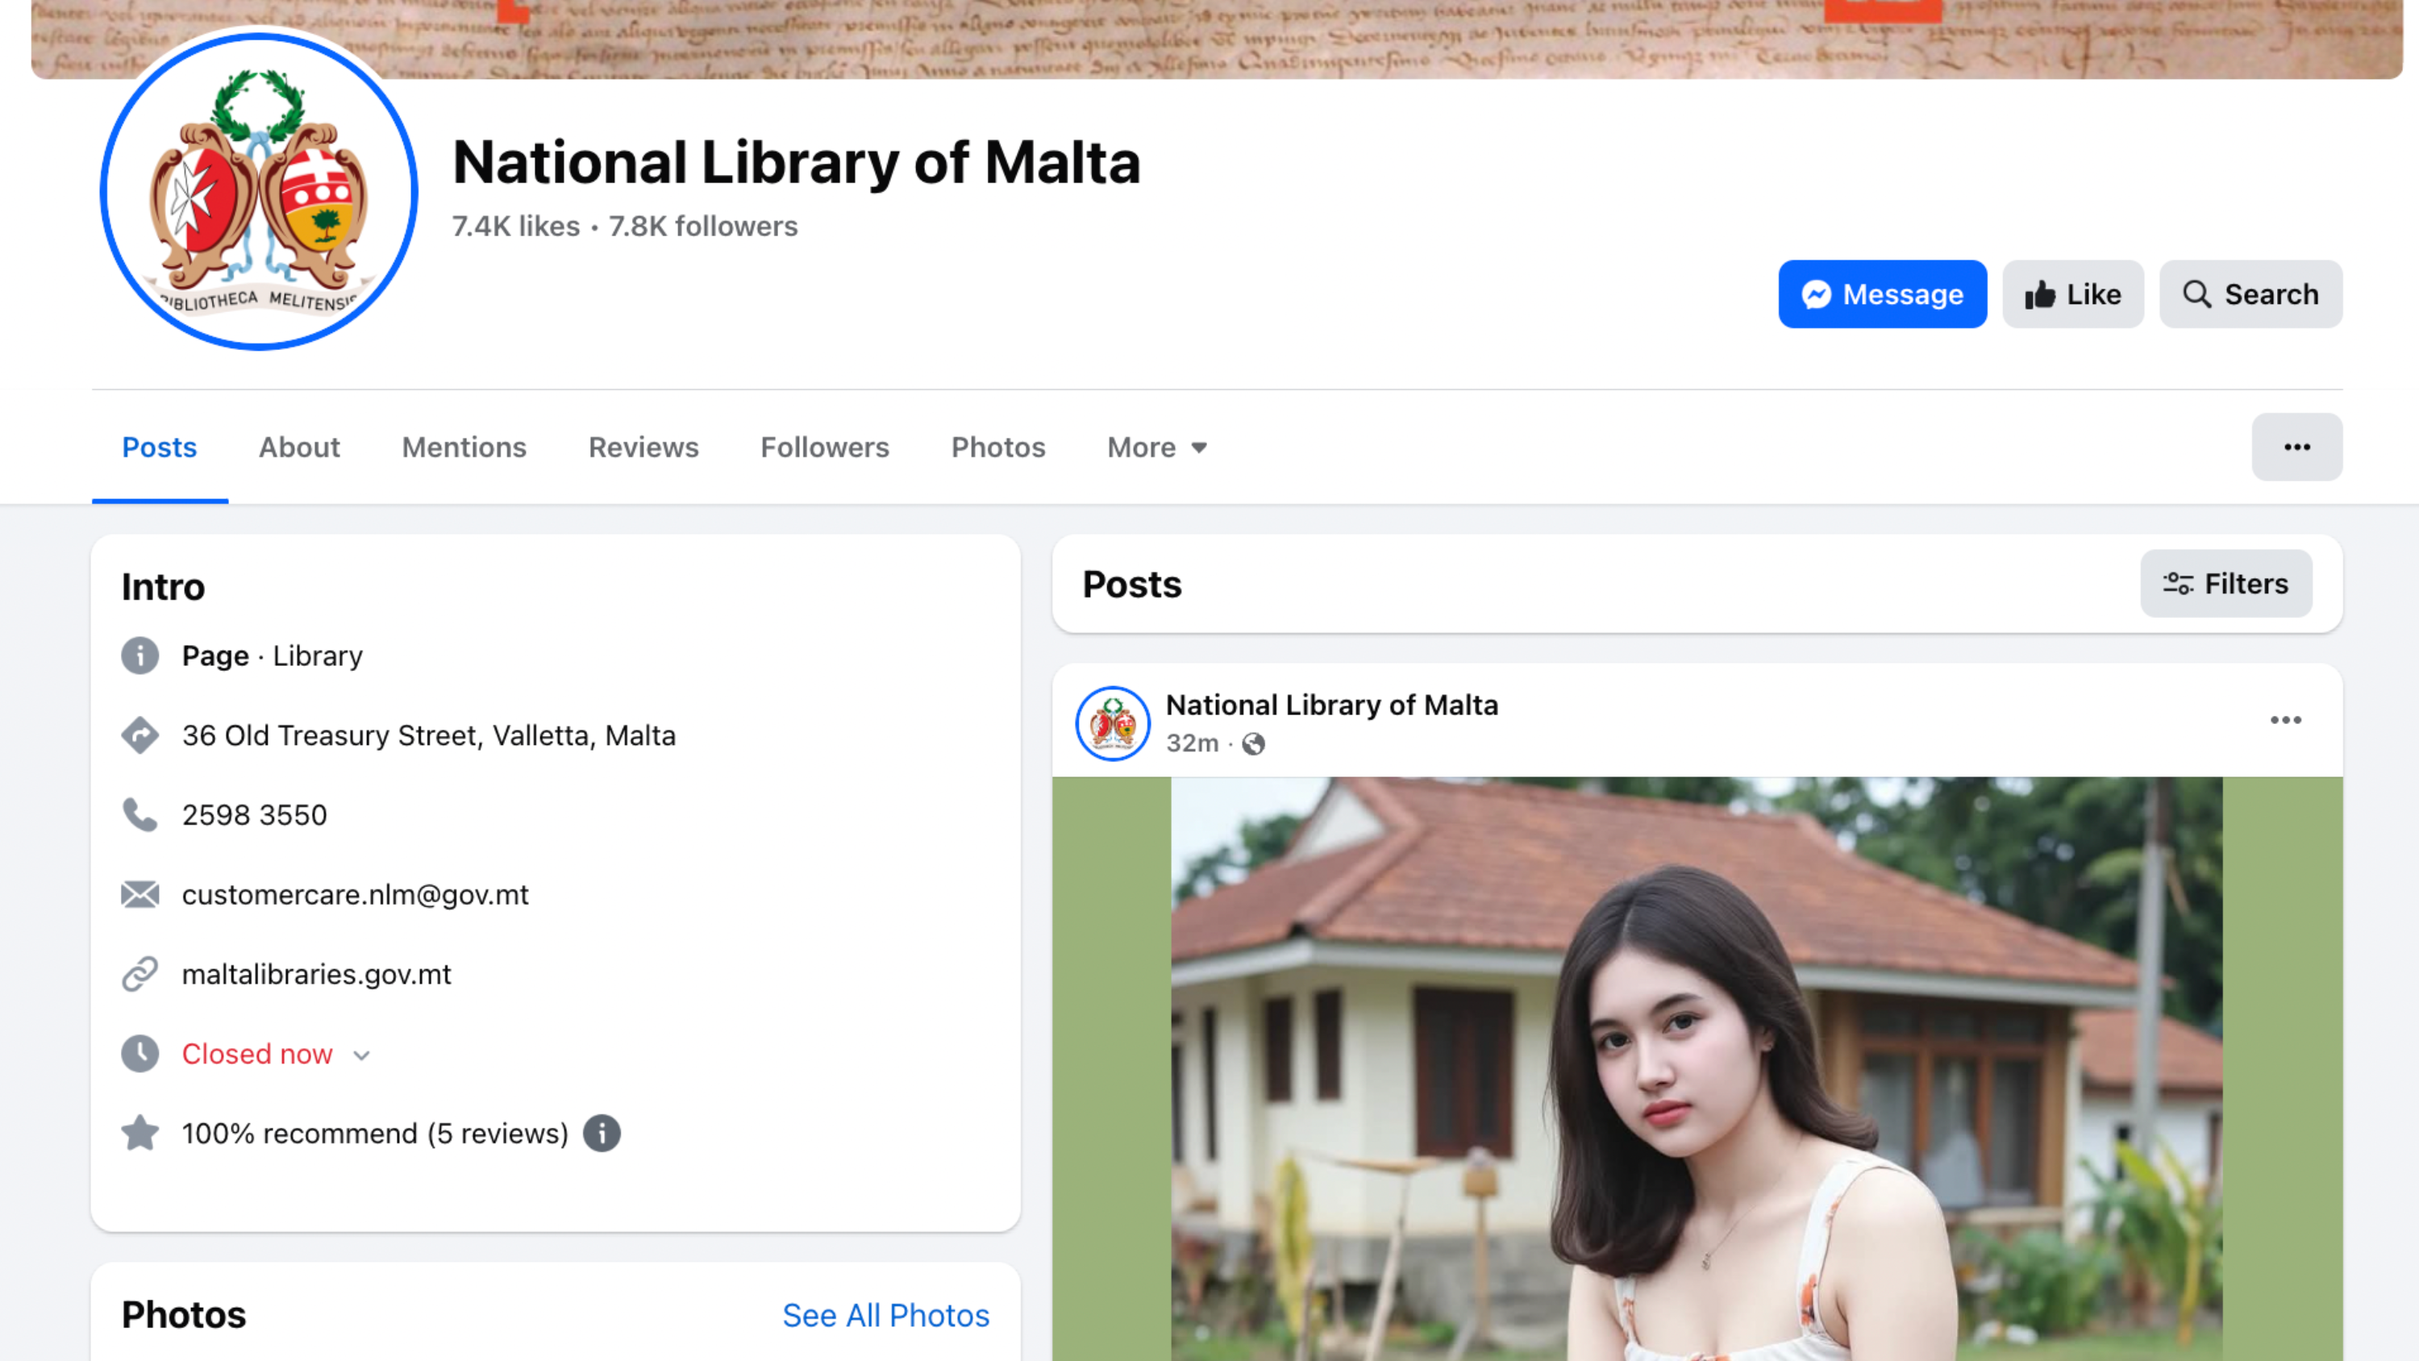The image size is (2419, 1361).
Task: Click customercare.nlm@gov.mt email address
Action: pyautogui.click(x=355, y=894)
